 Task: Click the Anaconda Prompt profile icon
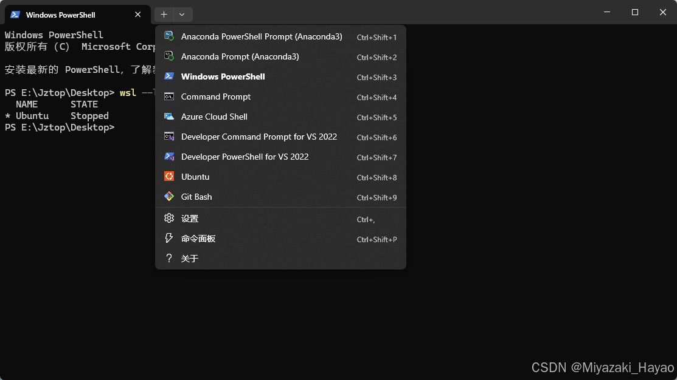pos(169,56)
